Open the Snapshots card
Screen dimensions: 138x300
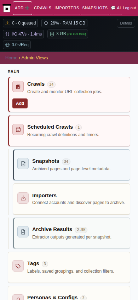coord(72,165)
